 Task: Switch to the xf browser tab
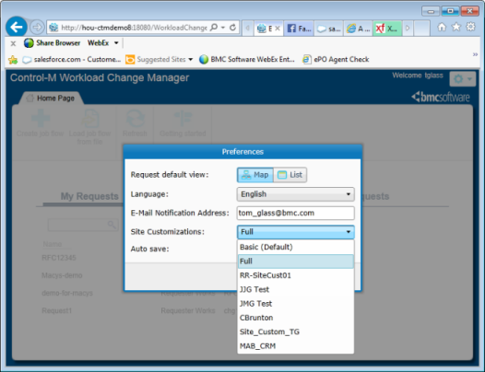[x=387, y=29]
